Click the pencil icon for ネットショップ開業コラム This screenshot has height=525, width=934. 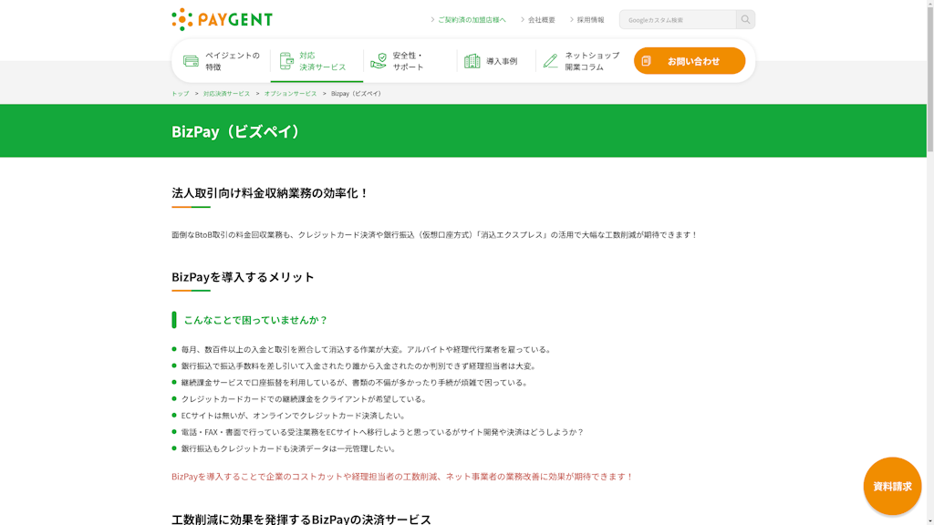click(550, 61)
